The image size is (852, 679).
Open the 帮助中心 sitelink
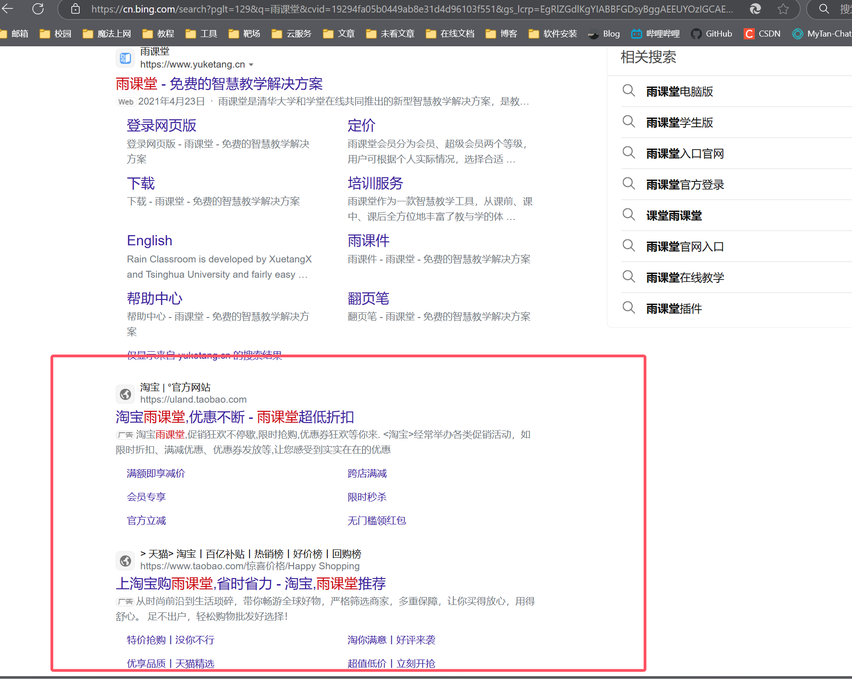[x=155, y=299]
